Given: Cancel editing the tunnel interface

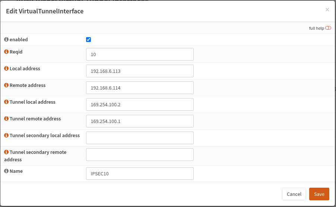Looking at the screenshot, I should (294, 194).
